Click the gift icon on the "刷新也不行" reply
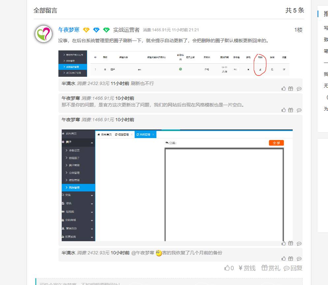 tap(290, 89)
